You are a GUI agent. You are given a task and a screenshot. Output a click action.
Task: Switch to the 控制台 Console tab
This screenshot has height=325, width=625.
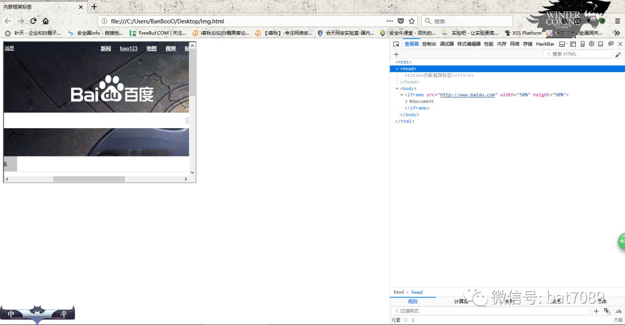tap(429, 44)
